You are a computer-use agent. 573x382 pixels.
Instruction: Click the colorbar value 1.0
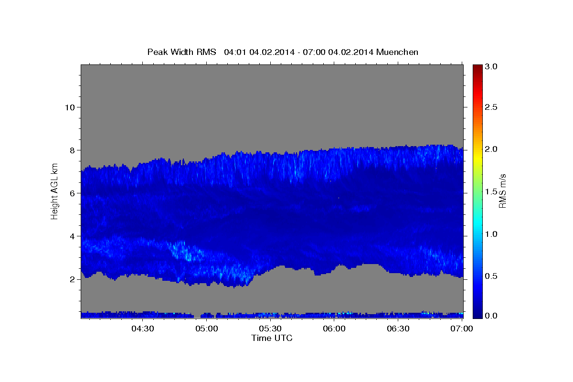(492, 234)
